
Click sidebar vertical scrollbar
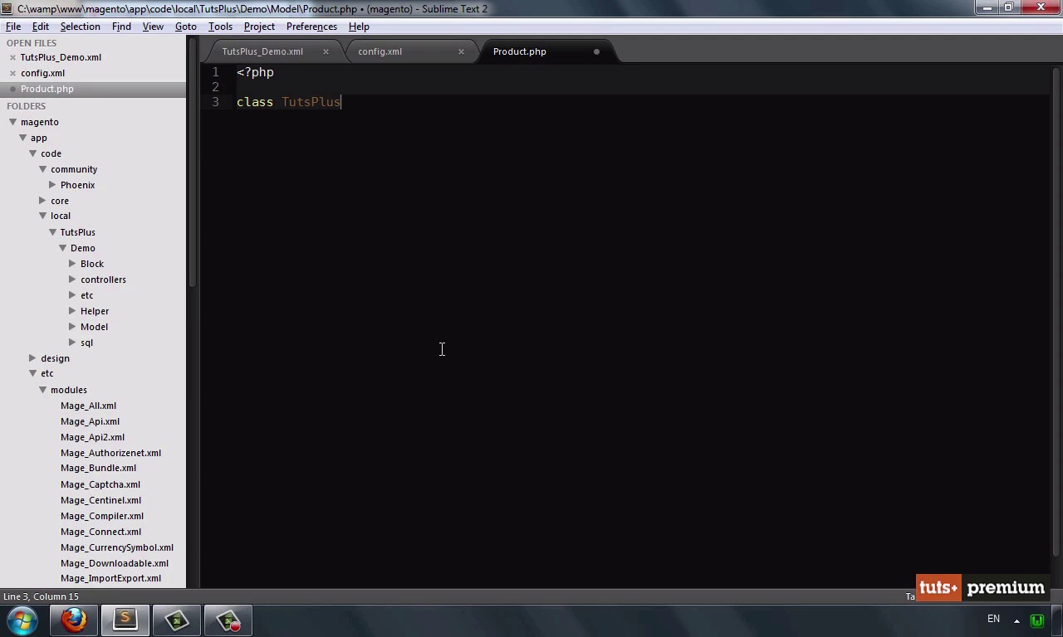click(x=193, y=163)
